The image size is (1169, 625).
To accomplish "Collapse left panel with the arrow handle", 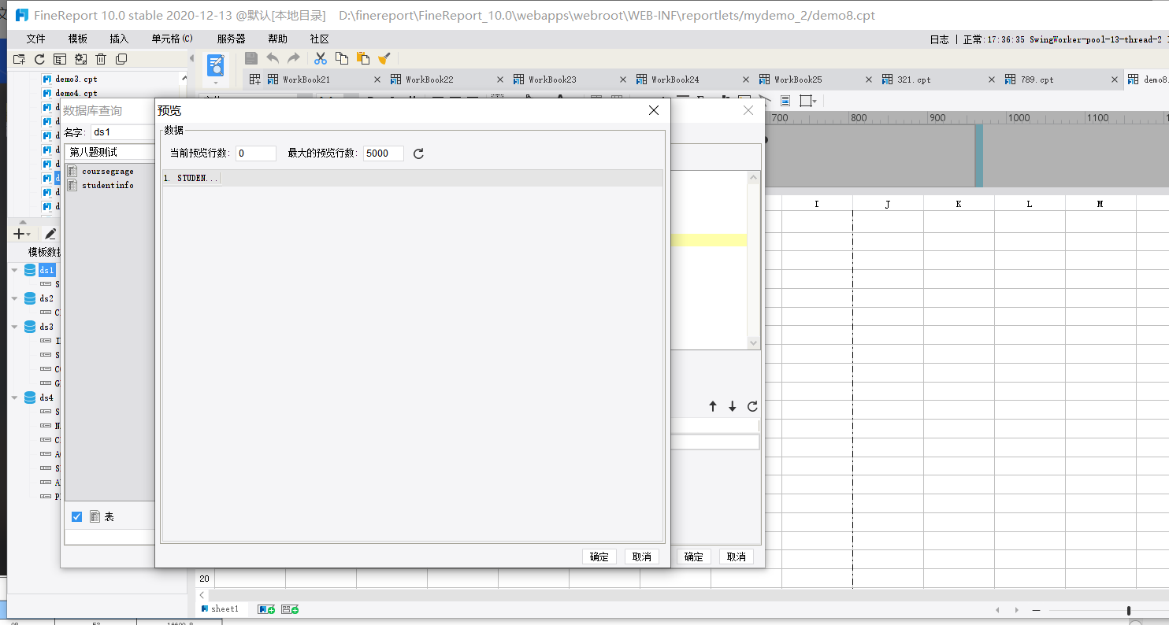I will pos(191,58).
